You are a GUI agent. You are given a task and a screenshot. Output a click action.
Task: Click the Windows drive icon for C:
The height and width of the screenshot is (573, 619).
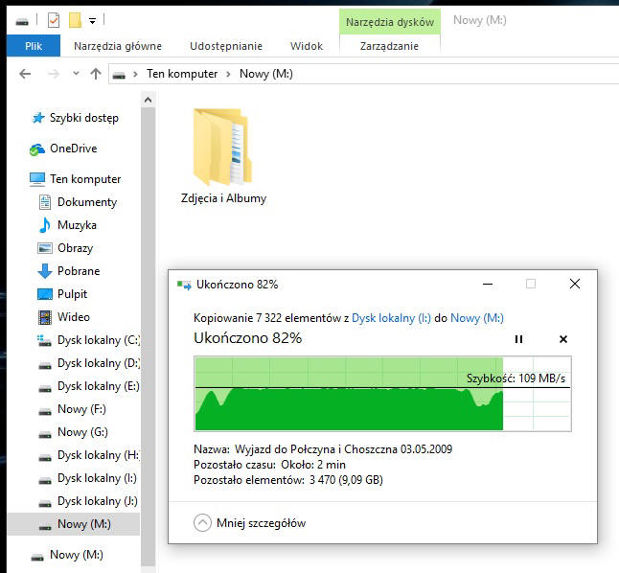(x=44, y=340)
